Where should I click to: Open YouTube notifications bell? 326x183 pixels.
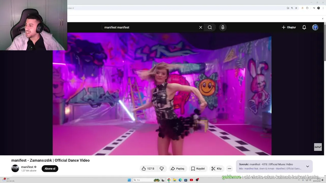coord(304,27)
